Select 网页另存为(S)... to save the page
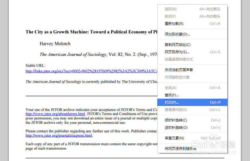 click(192, 52)
